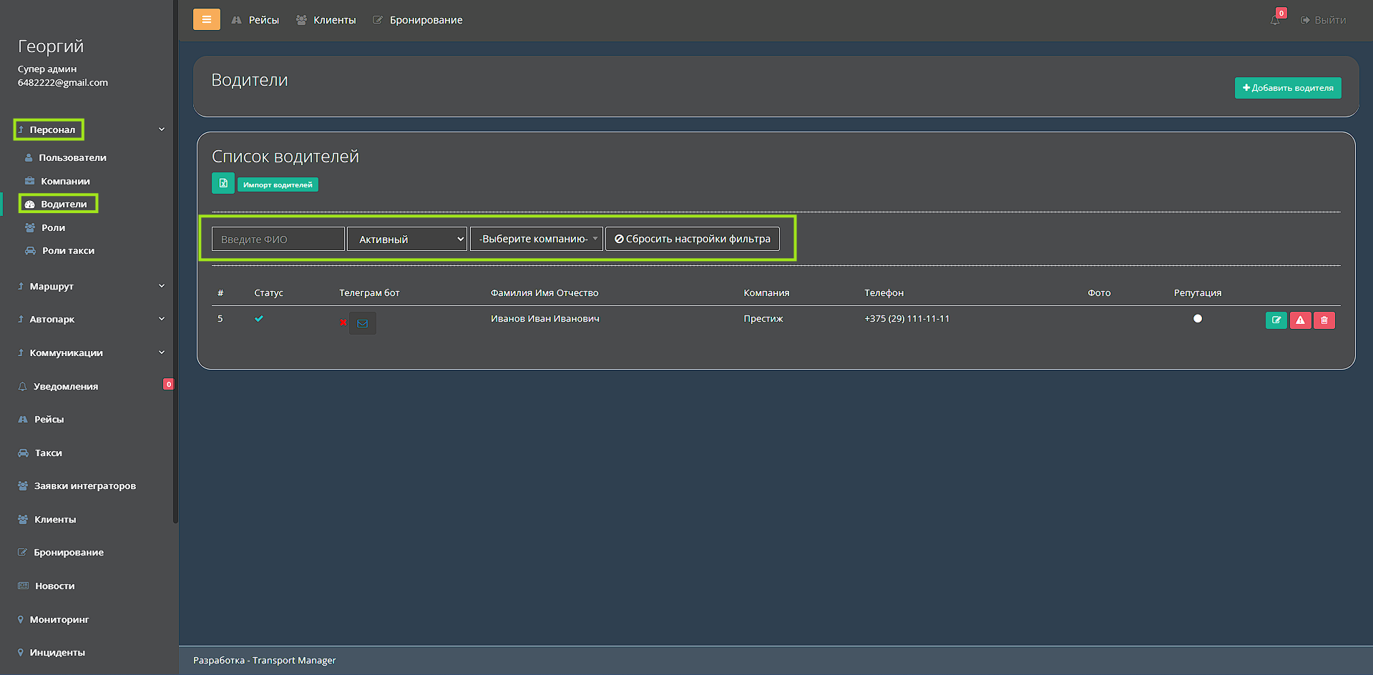The image size is (1373, 675).
Task: Click the white reputation indicator dot
Action: pyautogui.click(x=1198, y=319)
